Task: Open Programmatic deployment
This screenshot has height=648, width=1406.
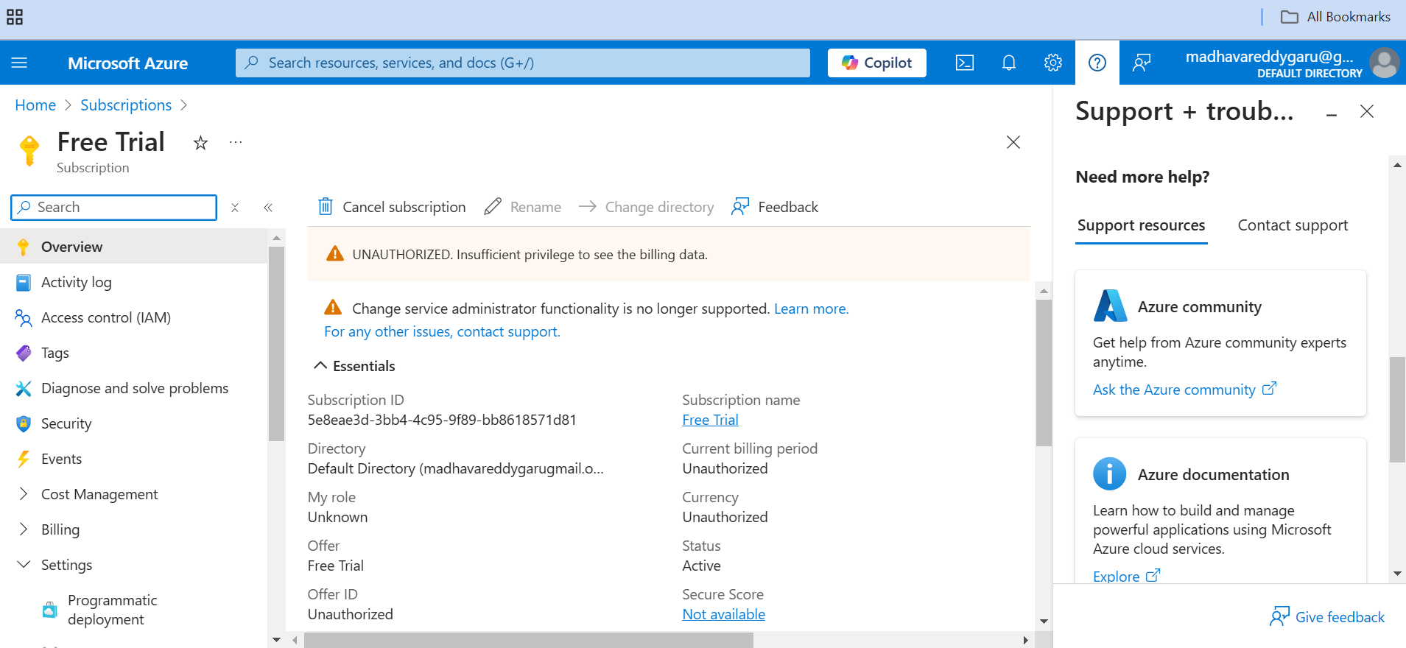Action: click(x=133, y=610)
